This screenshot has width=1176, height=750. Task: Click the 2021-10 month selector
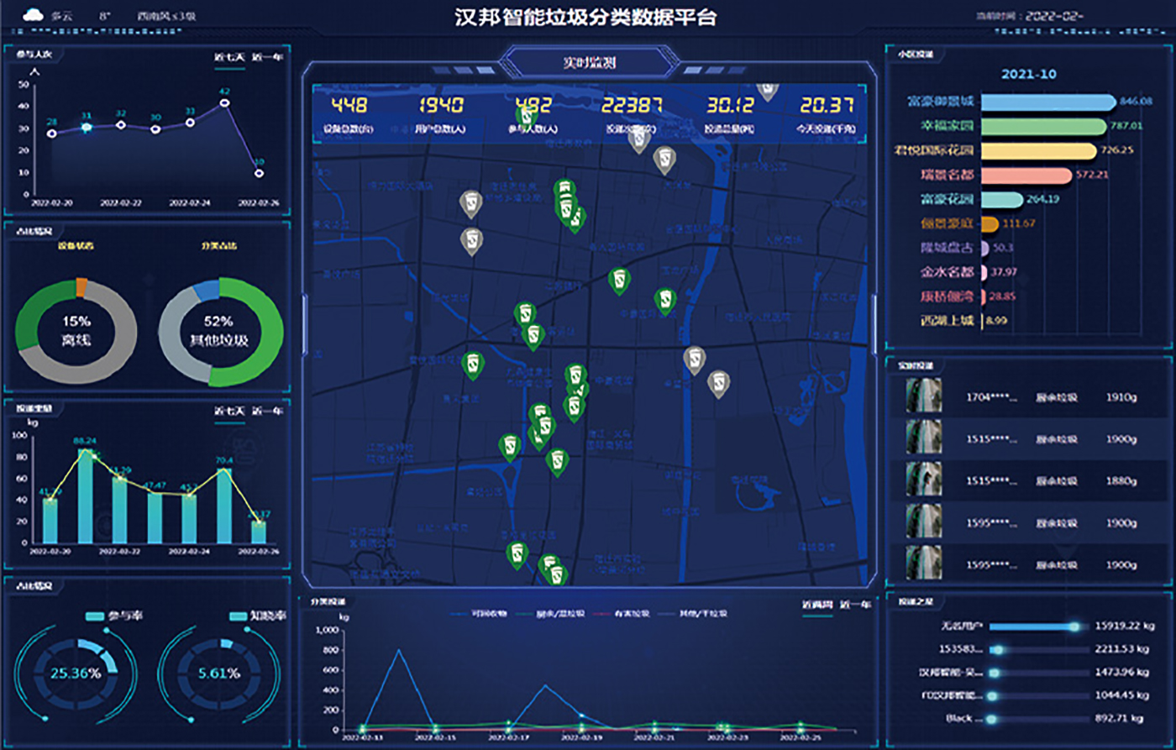coord(1029,74)
